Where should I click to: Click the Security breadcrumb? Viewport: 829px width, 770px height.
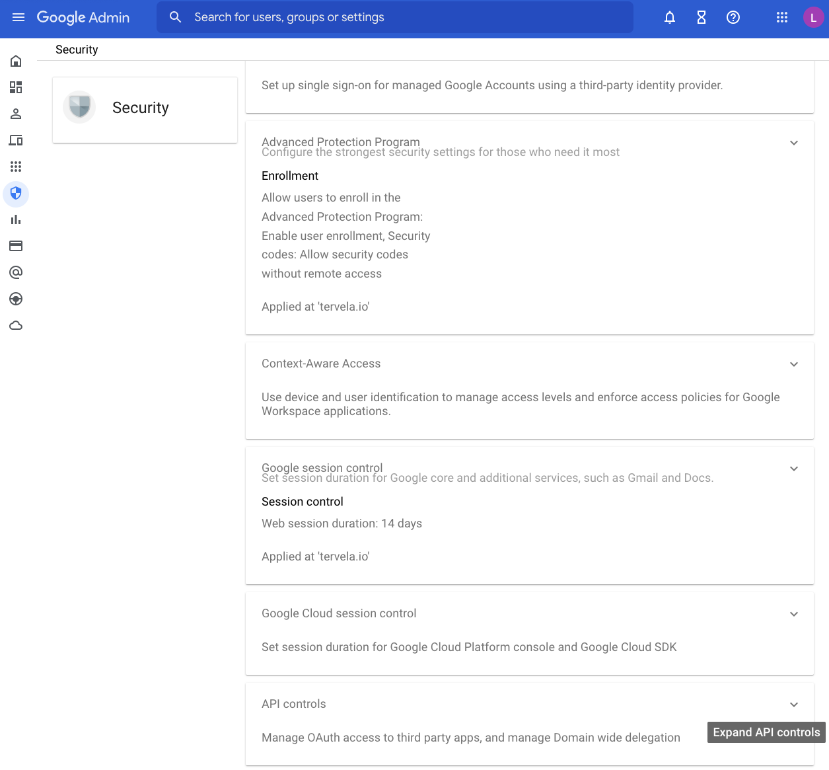[x=77, y=50]
